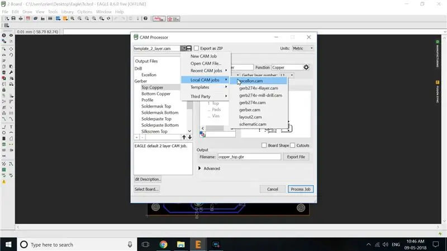Click the Zoom to fit toolbar icon
This screenshot has width=447, height=251.
tap(73, 18)
